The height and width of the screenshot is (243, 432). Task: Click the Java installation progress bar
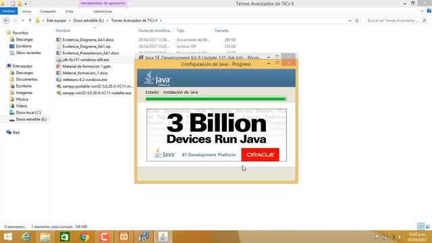point(216,99)
